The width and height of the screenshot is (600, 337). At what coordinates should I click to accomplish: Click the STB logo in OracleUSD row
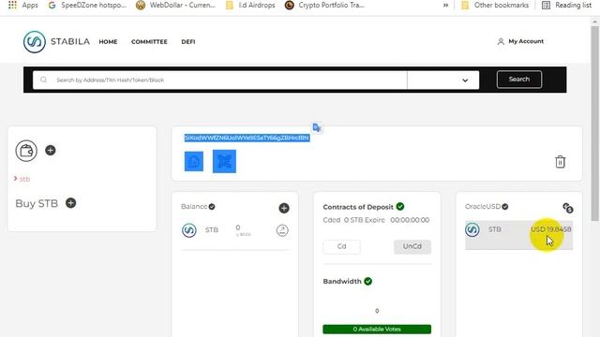(472, 229)
